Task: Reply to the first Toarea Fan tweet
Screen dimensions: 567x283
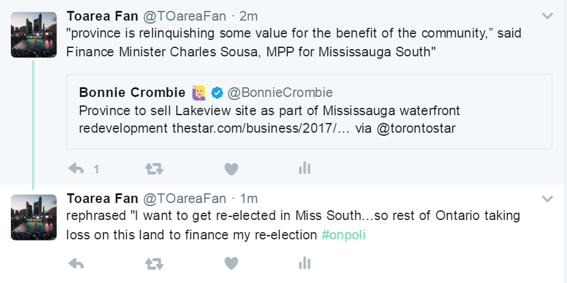Action: tap(76, 169)
